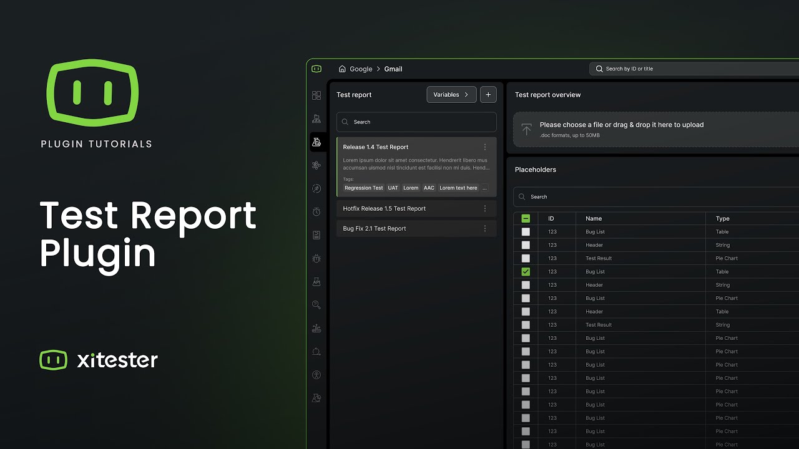This screenshot has height=449, width=799.
Task: Click the Lorem ipsum description under Release 1.4
Action: pyautogui.click(x=416, y=164)
